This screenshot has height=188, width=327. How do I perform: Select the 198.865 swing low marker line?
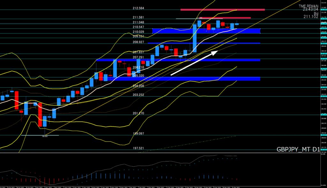pos(40,135)
